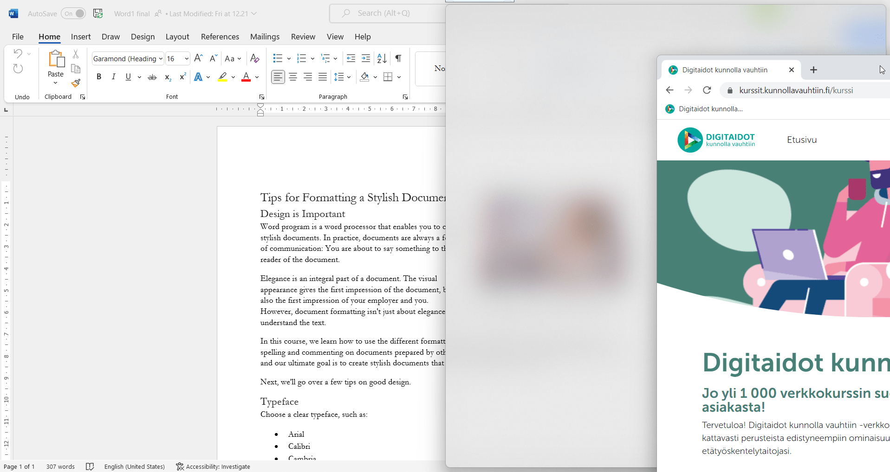Click the Clear All Formatting icon

254,58
